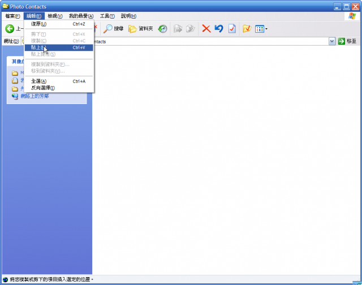The width and height of the screenshot is (362, 285).
Task: Choose 復原(U) from the Edit menu
Action: [x=59, y=24]
